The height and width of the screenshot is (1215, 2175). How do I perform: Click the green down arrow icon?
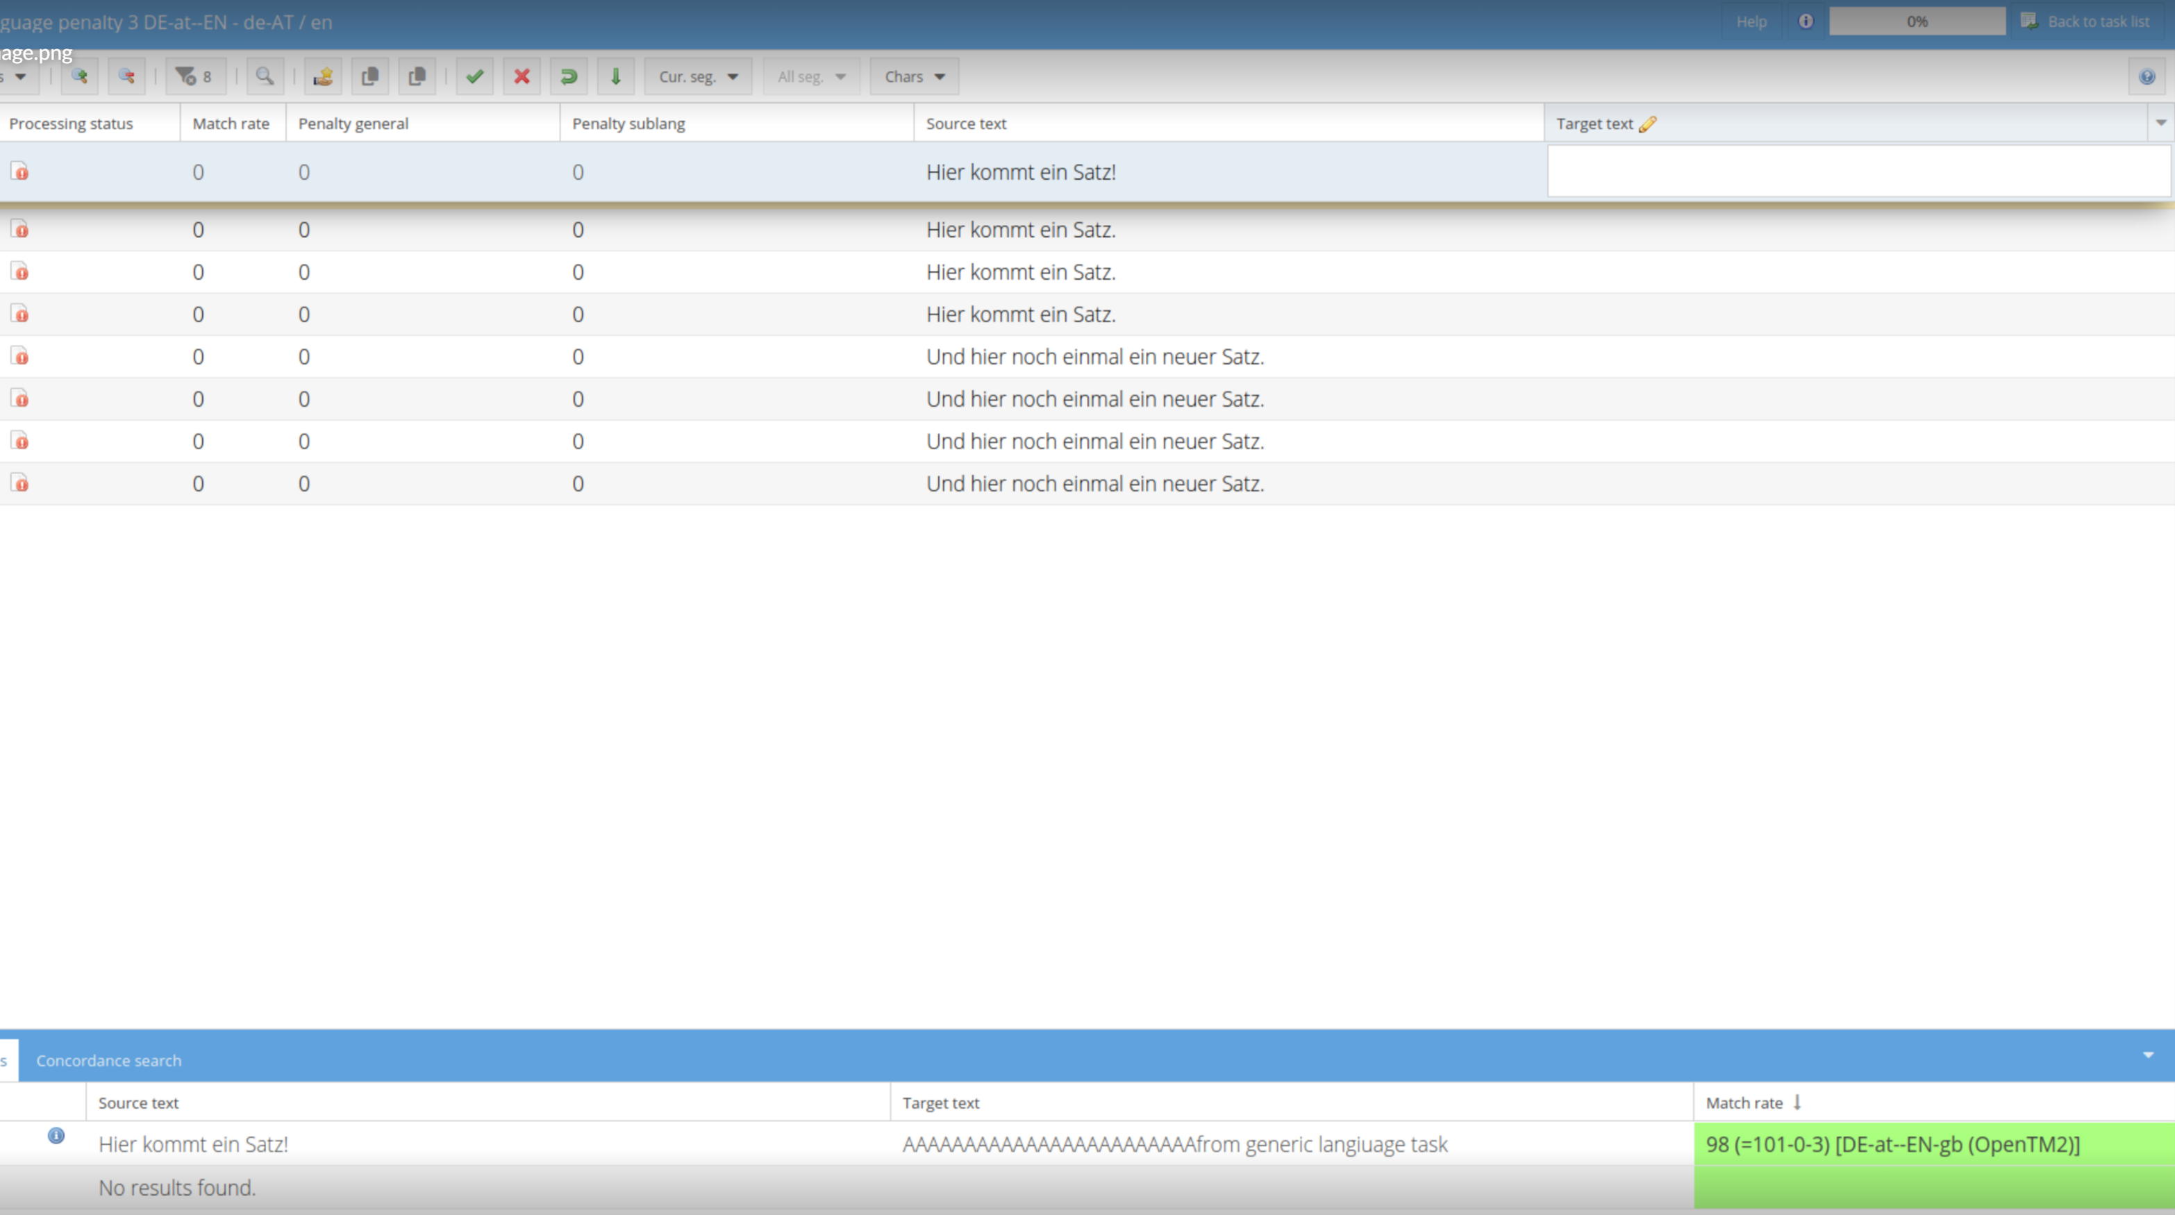tap(615, 77)
